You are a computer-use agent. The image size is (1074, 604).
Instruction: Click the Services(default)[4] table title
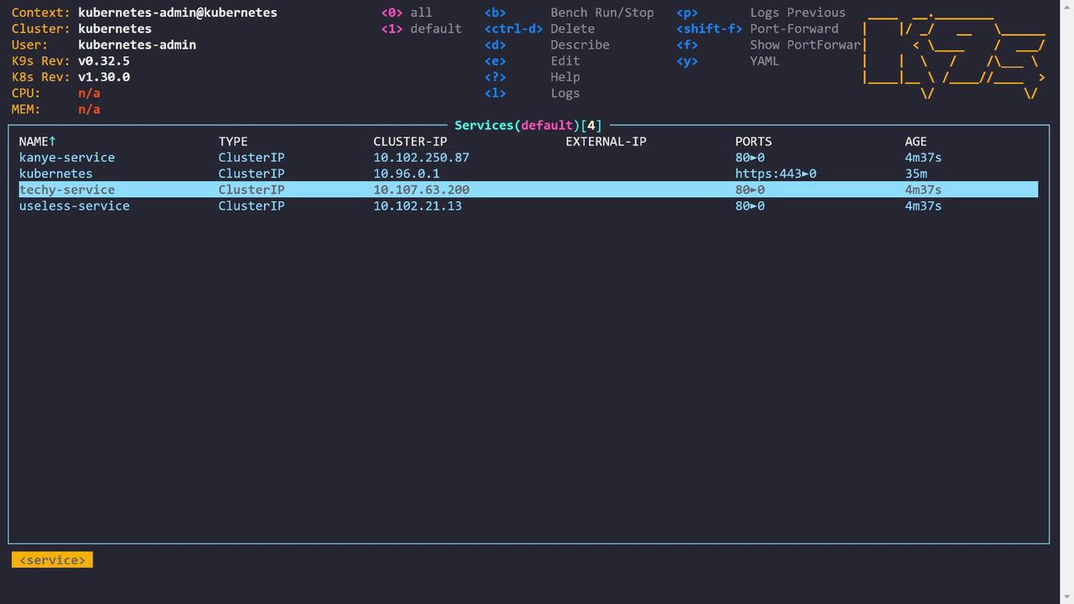tap(528, 125)
